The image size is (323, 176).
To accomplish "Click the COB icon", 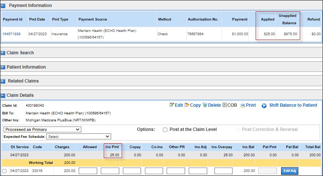I will tap(224, 105).
